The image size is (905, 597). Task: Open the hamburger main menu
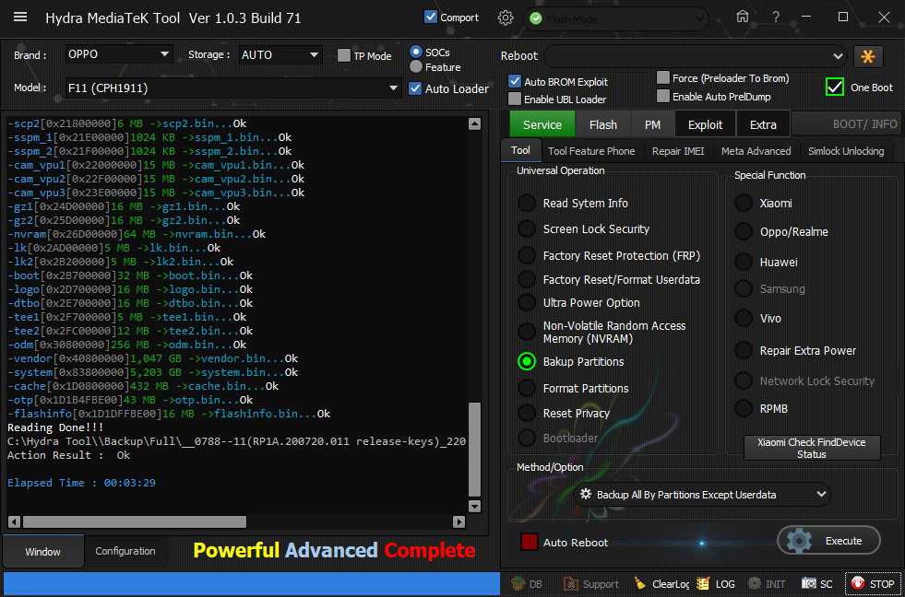pyautogui.click(x=20, y=17)
